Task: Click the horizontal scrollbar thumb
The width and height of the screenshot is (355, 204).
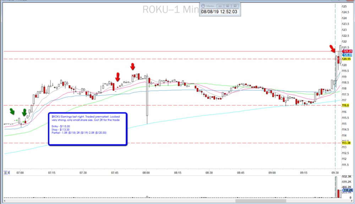Action: [261, 200]
